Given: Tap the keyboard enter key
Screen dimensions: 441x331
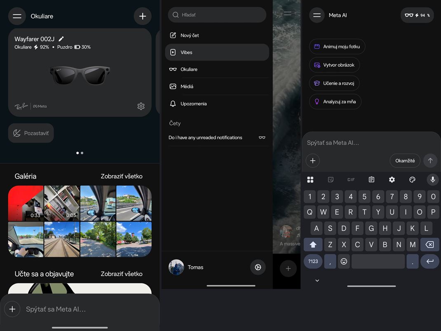Looking at the screenshot, I should point(429,261).
